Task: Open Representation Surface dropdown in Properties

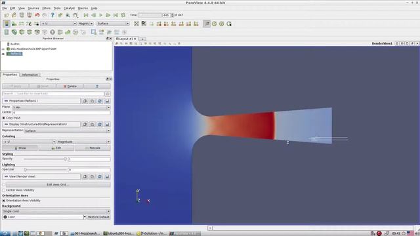Action: click(x=67, y=131)
